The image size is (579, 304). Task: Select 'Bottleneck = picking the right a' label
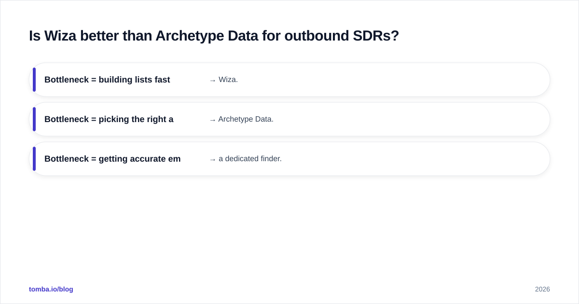pos(109,119)
